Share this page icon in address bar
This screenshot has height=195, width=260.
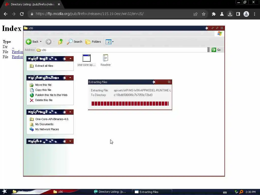[x=195, y=14]
